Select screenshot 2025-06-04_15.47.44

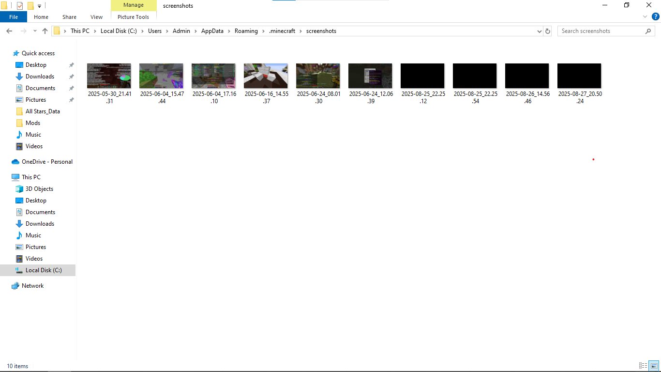tap(162, 83)
